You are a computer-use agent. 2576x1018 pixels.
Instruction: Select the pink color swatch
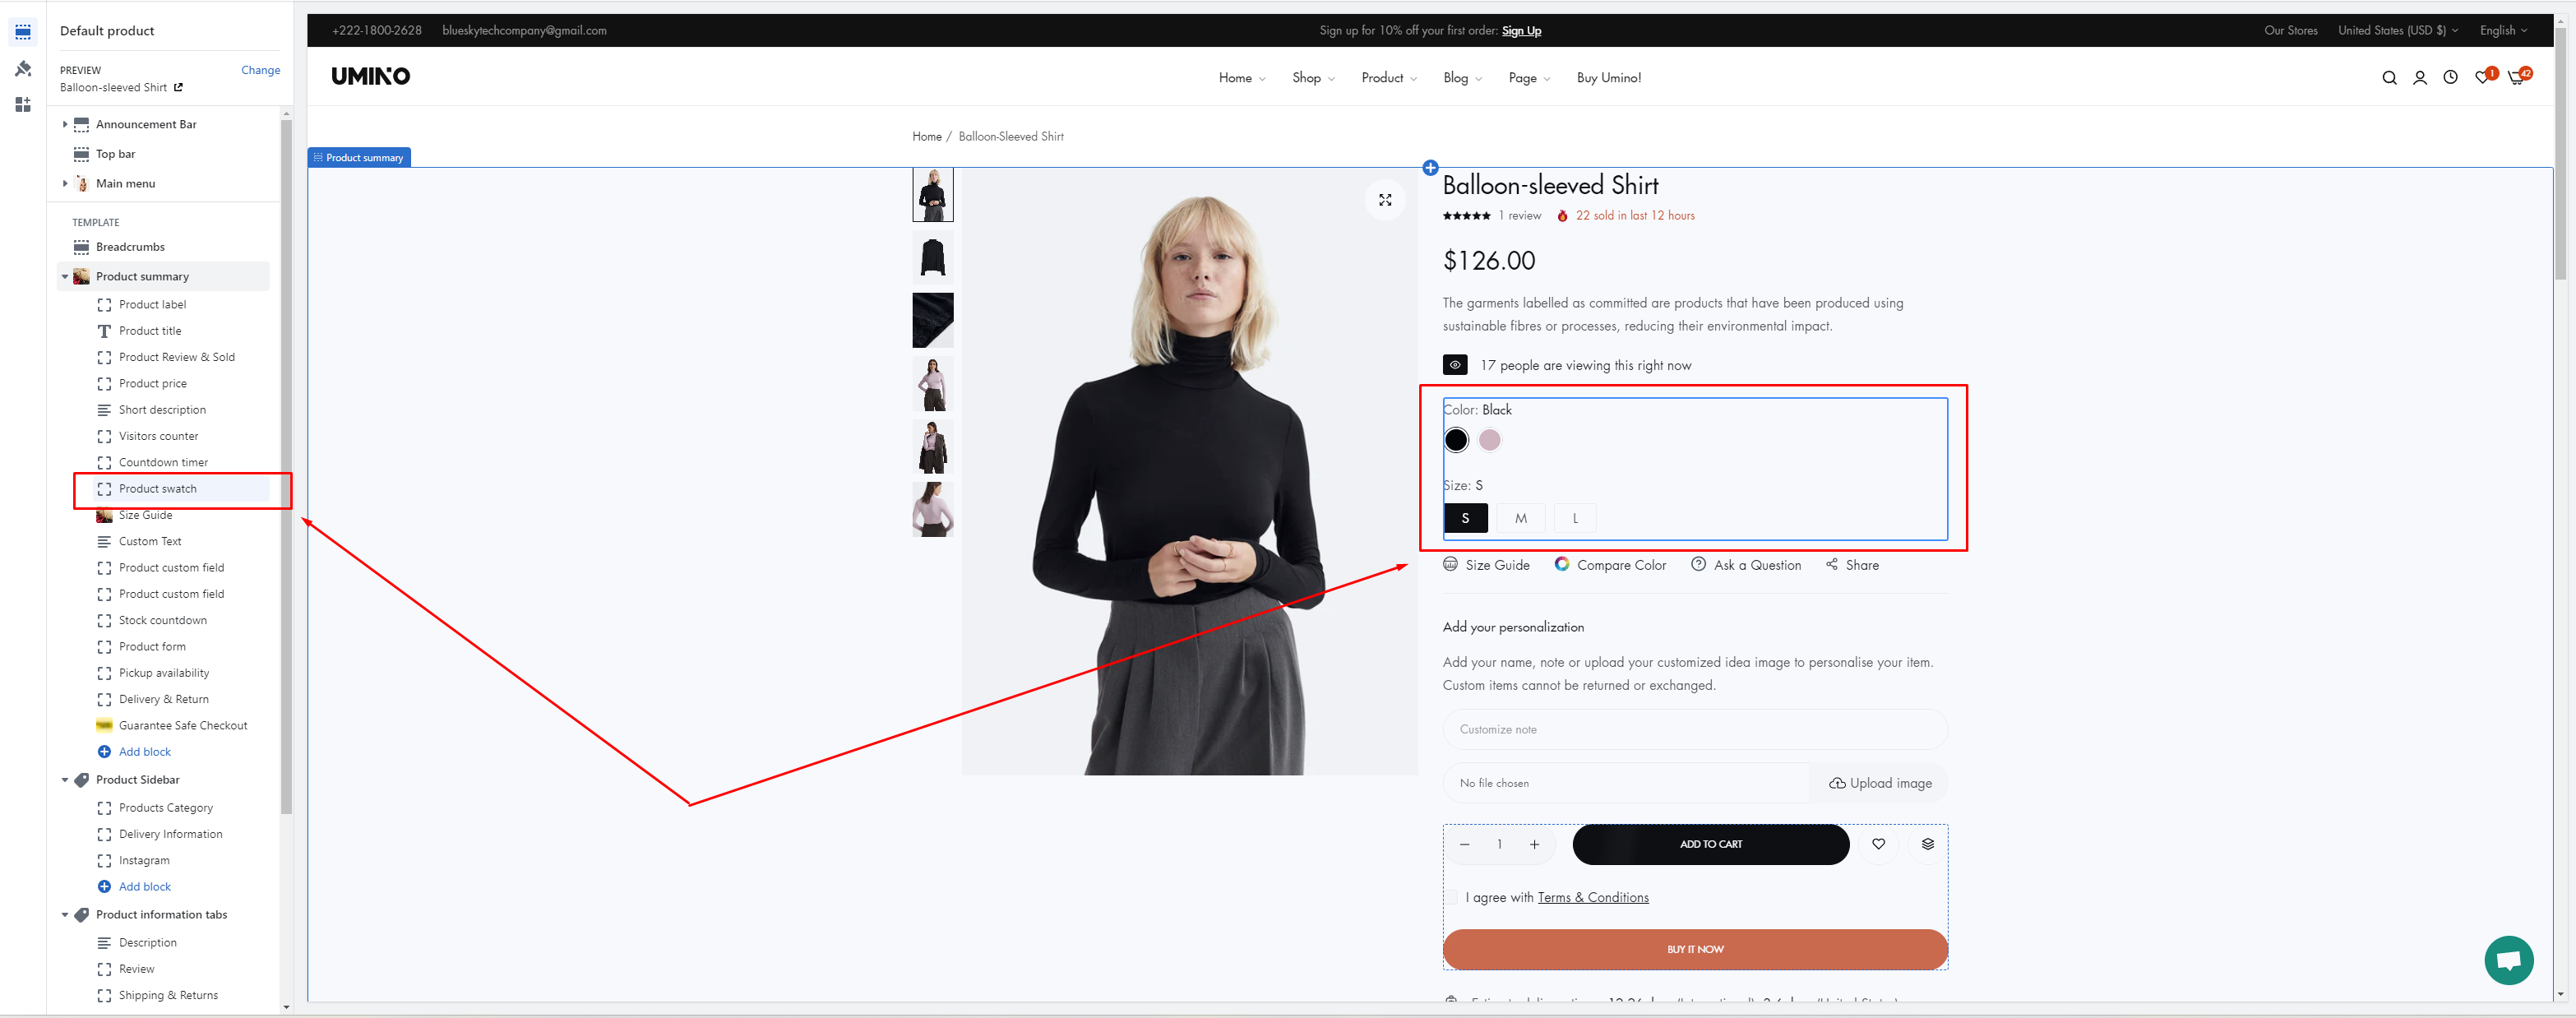pos(1489,440)
